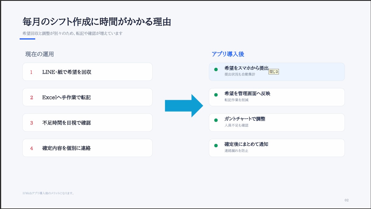Select the "確定後にまとめて通知" card
Image resolution: width=371 pixels, height=209 pixels.
(277, 148)
